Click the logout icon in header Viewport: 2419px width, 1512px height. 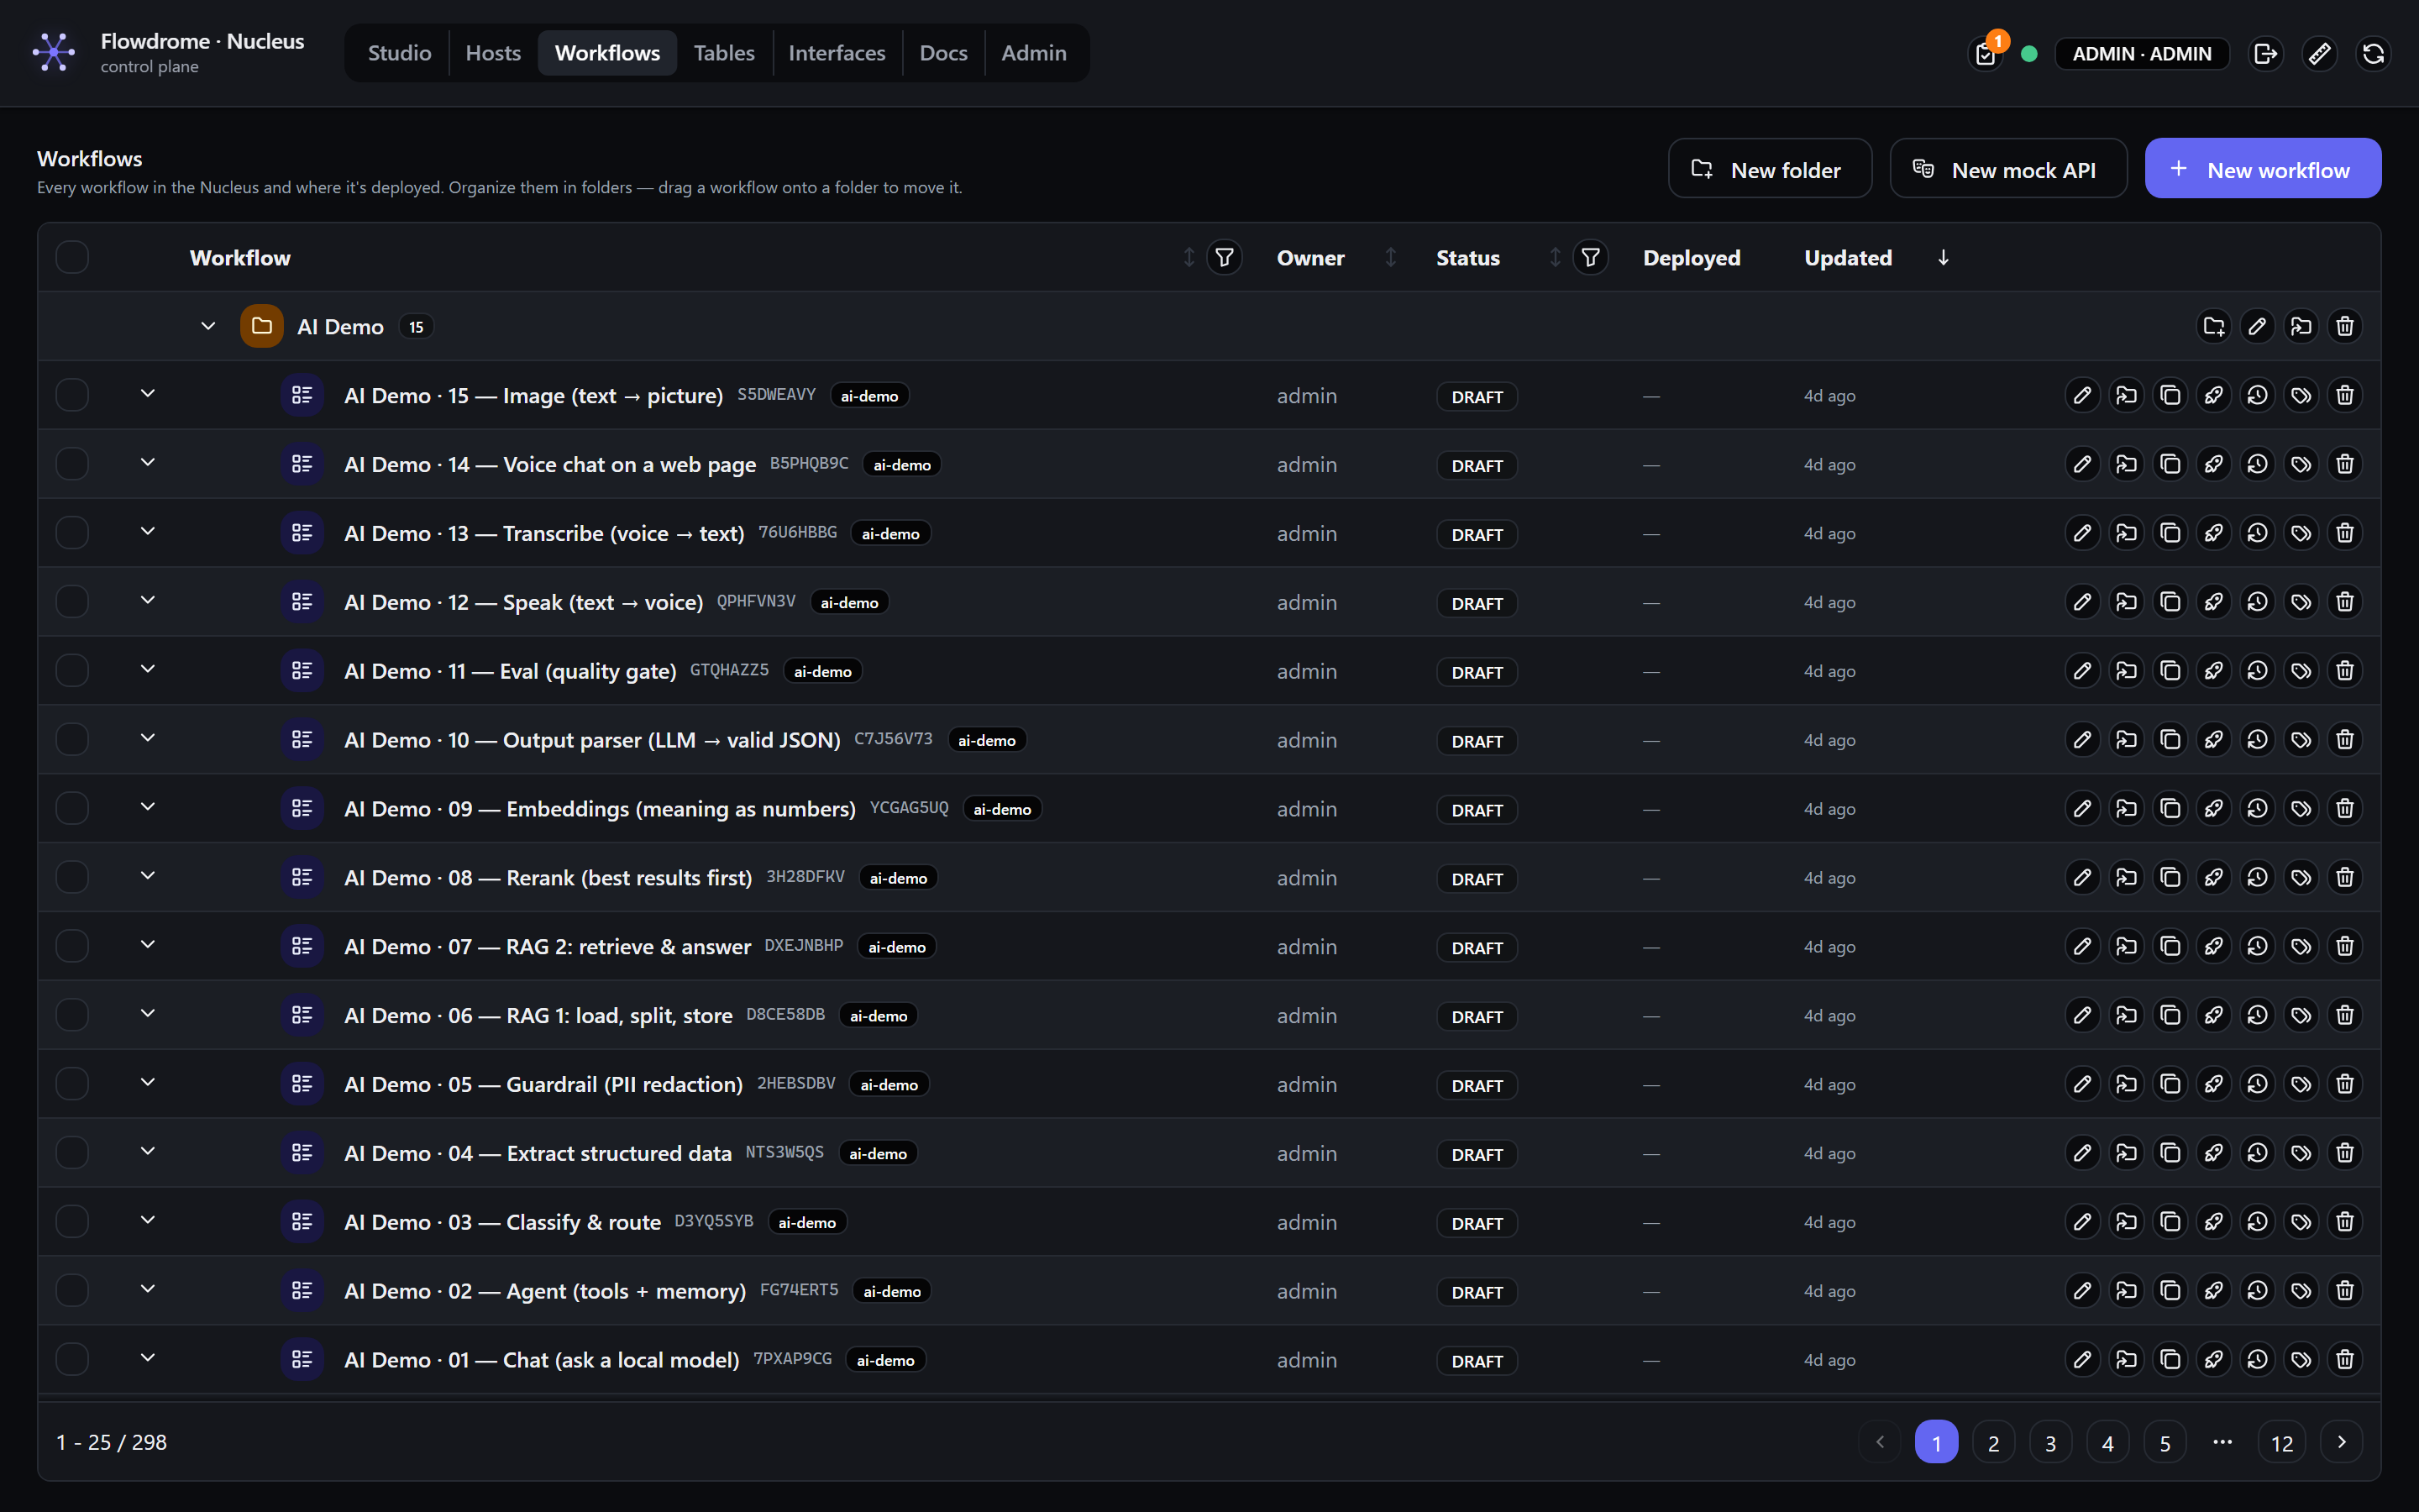2266,53
